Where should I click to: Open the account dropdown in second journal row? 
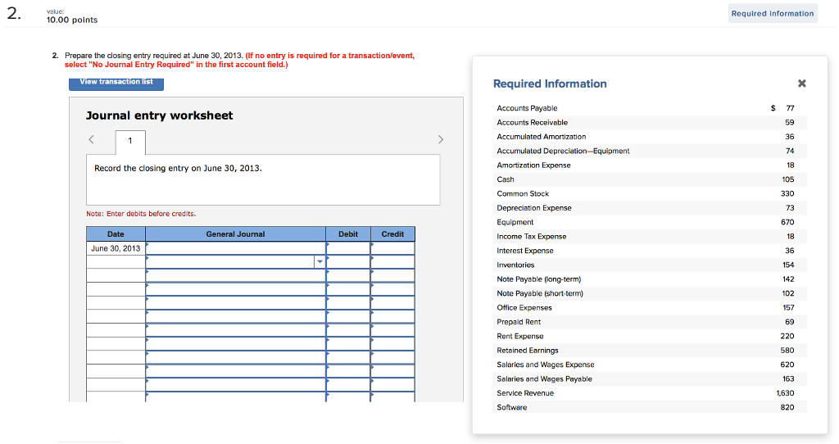pyautogui.click(x=320, y=261)
